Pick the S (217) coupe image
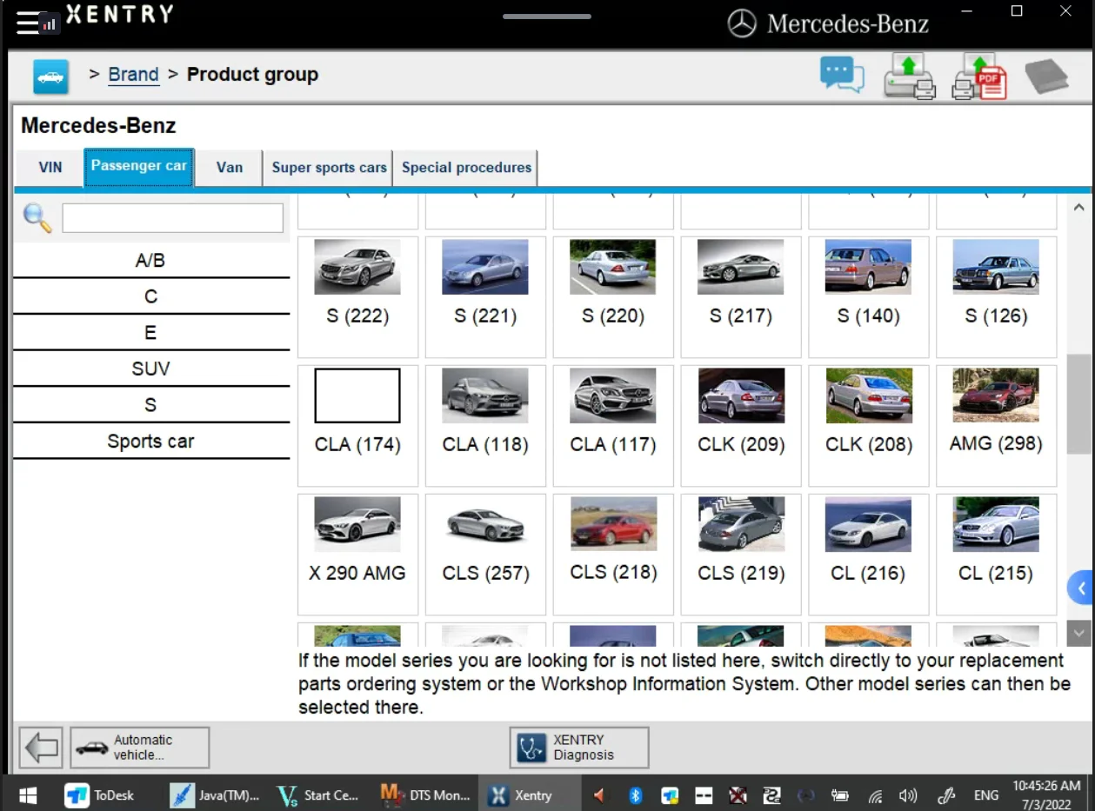Image resolution: width=1095 pixels, height=811 pixels. [x=741, y=267]
